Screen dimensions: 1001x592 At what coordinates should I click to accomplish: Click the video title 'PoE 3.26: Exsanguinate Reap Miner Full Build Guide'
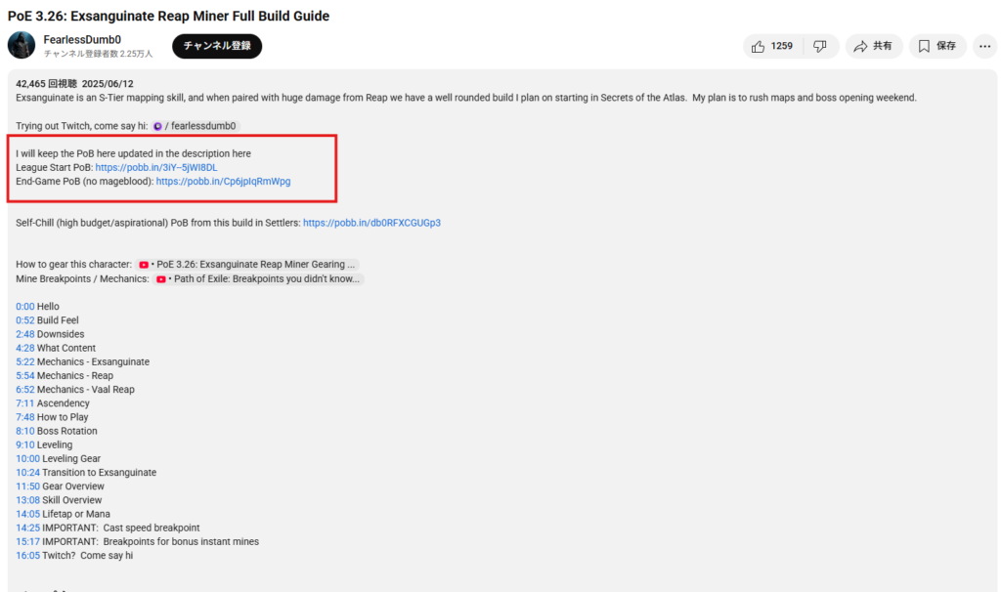click(x=168, y=16)
